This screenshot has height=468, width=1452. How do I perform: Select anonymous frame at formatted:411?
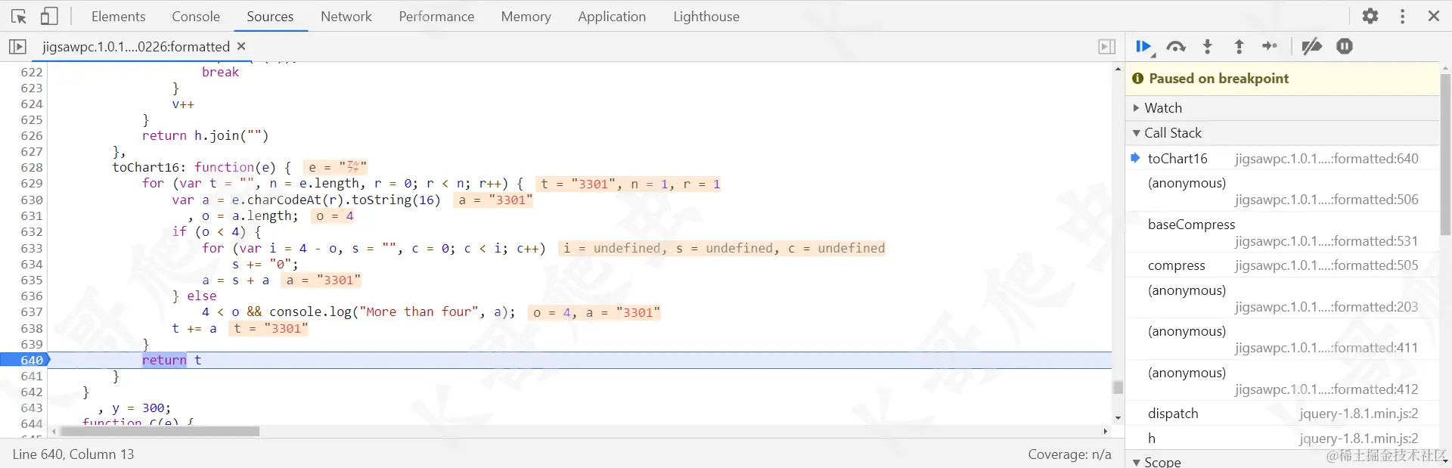tap(1283, 339)
